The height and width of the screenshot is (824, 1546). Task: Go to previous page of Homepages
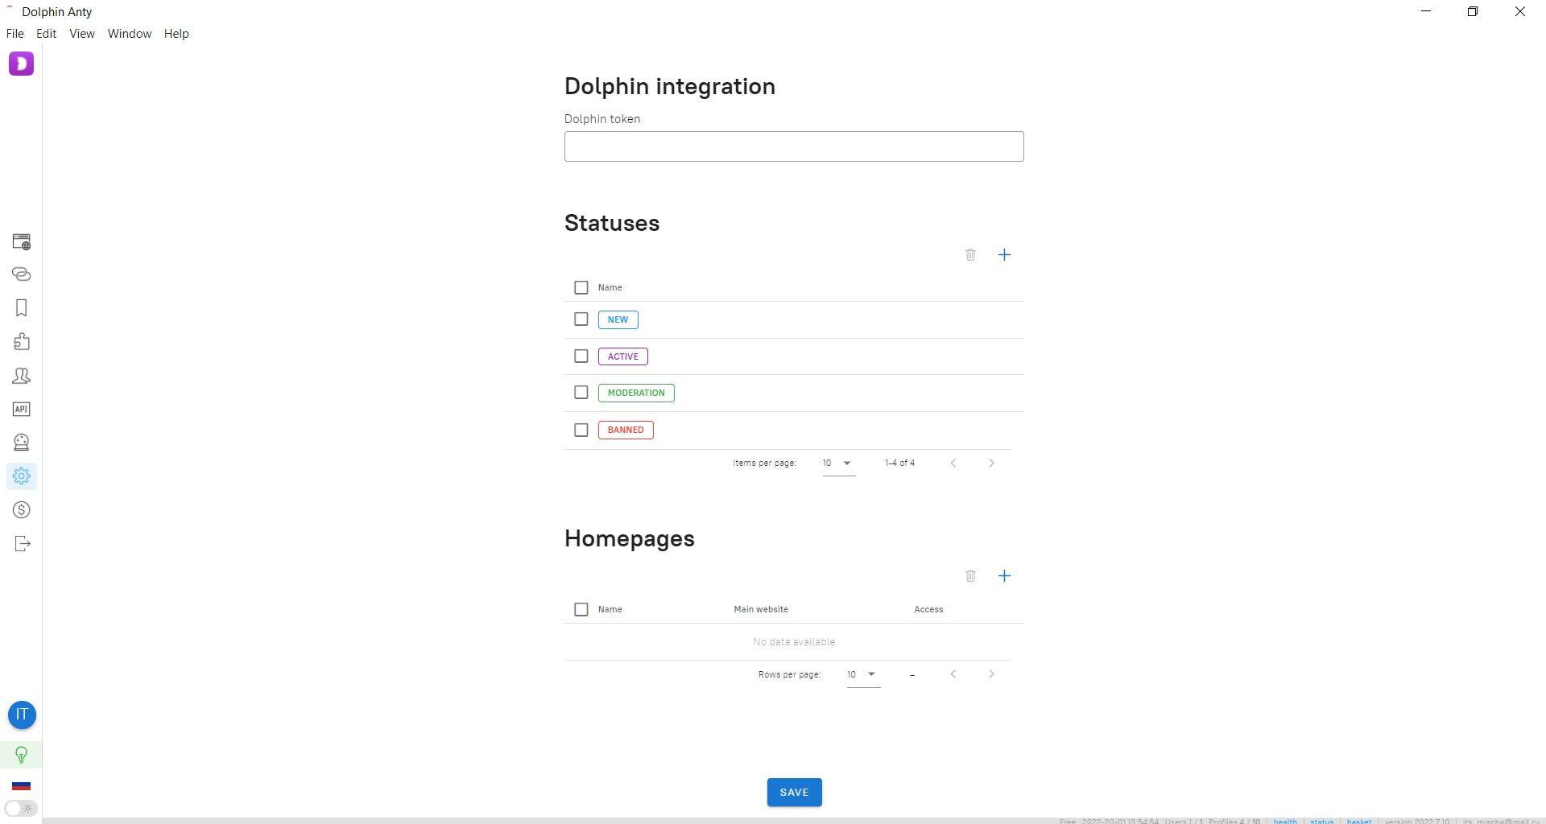tap(953, 674)
